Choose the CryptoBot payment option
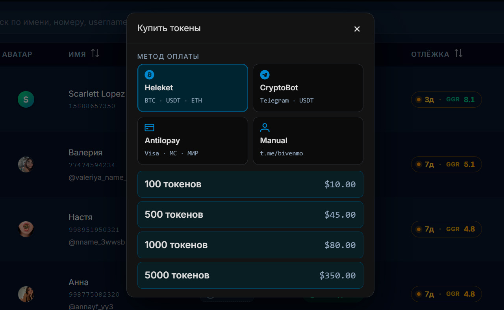Viewport: 504px width, 310px height. (x=308, y=88)
